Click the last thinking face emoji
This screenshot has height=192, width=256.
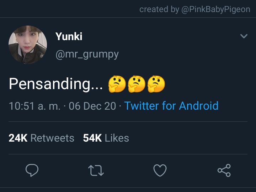(156, 84)
